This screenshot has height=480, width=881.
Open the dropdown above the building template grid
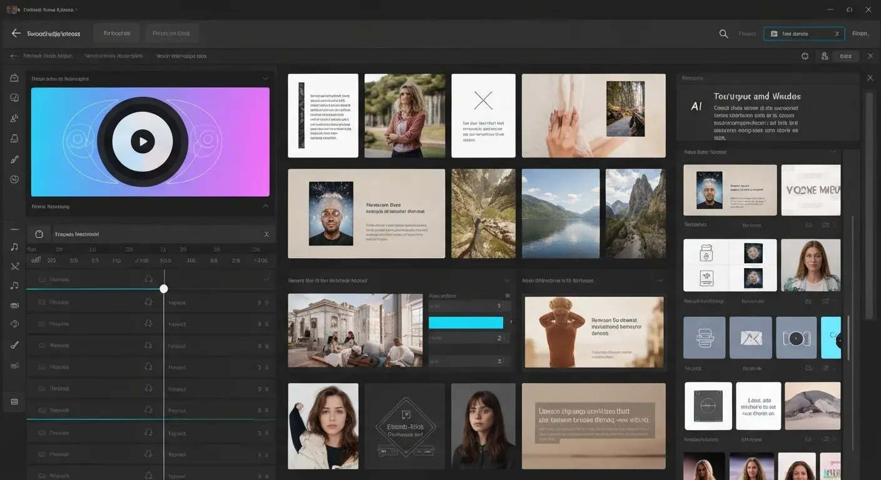coord(507,280)
